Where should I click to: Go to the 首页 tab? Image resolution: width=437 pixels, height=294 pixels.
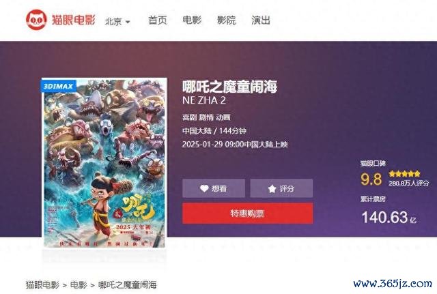pyautogui.click(x=158, y=20)
